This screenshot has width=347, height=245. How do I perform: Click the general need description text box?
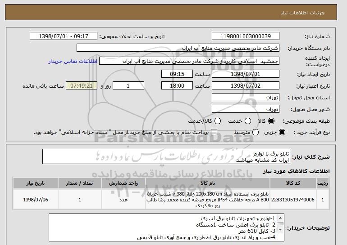pyautogui.click(x=166, y=157)
